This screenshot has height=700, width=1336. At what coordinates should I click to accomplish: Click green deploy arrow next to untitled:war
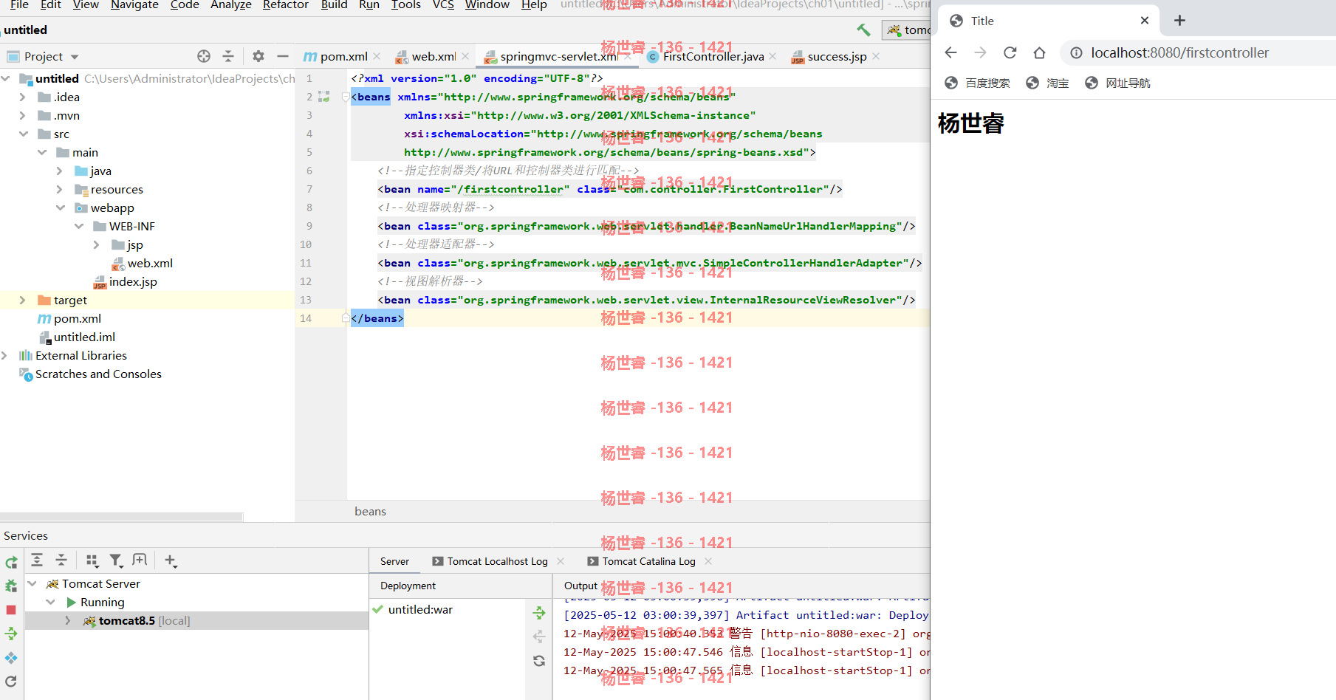coord(539,612)
